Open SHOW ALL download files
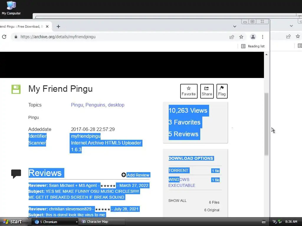This screenshot has height=226, width=302. 177,201
